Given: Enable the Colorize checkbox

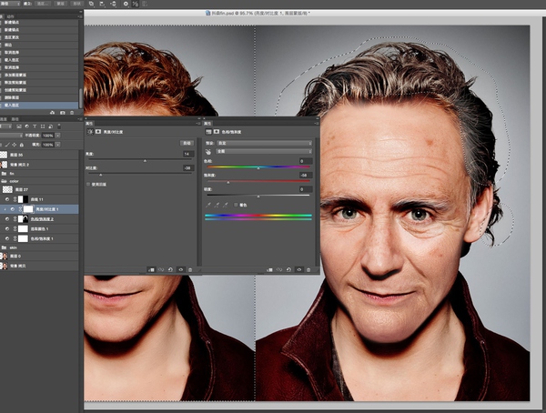Looking at the screenshot, I should (237, 204).
